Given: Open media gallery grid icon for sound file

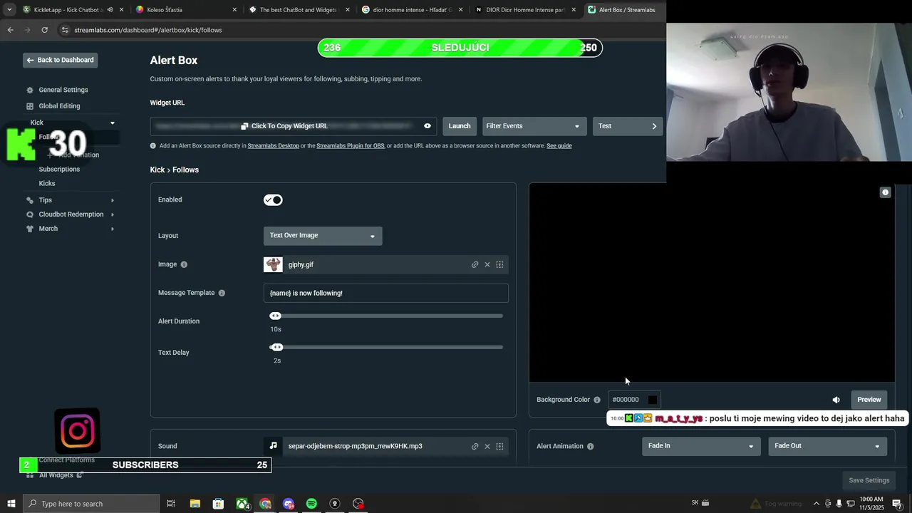Looking at the screenshot, I should 499,447.
